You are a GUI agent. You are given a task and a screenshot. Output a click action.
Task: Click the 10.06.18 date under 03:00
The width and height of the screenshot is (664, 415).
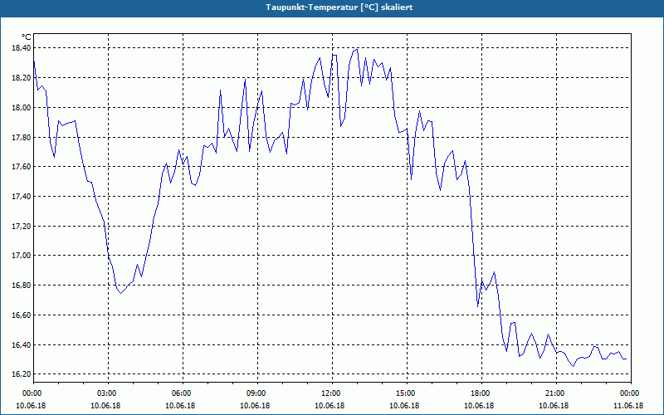point(106,405)
